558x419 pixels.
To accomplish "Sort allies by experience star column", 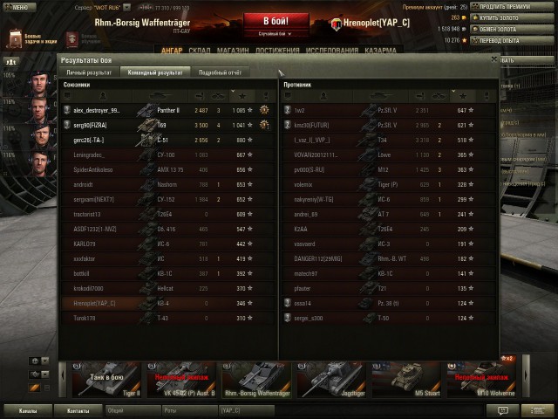I will click(242, 96).
